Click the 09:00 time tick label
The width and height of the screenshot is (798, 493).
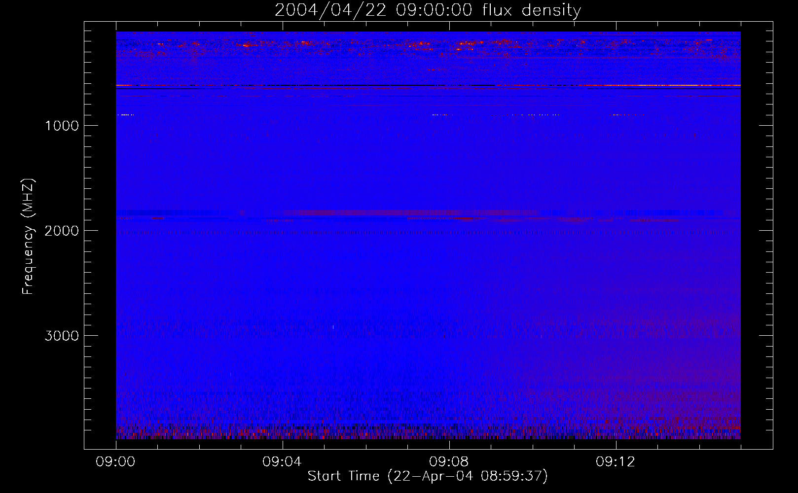pyautogui.click(x=115, y=462)
